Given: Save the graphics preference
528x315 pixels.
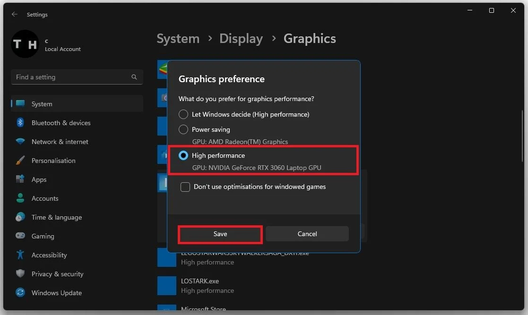Looking at the screenshot, I should point(220,234).
